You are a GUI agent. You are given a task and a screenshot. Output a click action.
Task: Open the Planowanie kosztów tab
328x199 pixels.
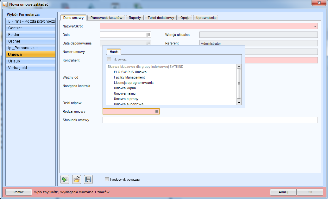coord(106,18)
